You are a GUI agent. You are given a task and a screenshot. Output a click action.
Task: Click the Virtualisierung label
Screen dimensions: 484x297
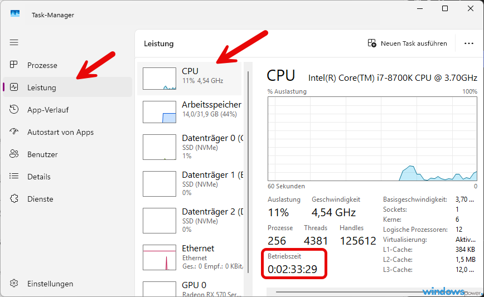tap(405, 240)
